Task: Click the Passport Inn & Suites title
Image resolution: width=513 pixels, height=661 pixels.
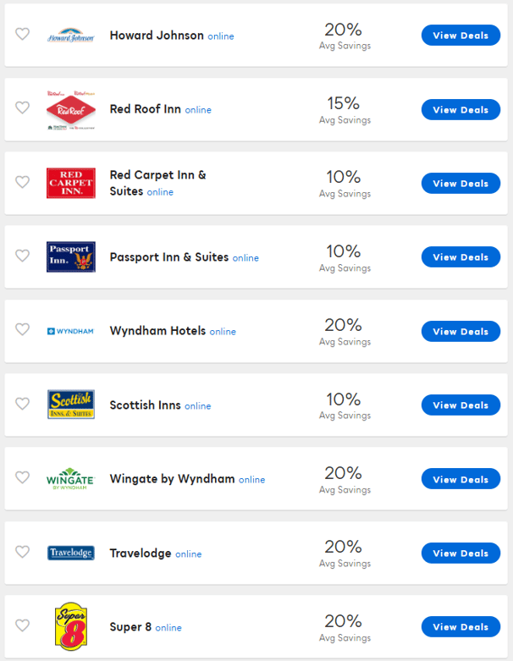Action: [x=169, y=257]
